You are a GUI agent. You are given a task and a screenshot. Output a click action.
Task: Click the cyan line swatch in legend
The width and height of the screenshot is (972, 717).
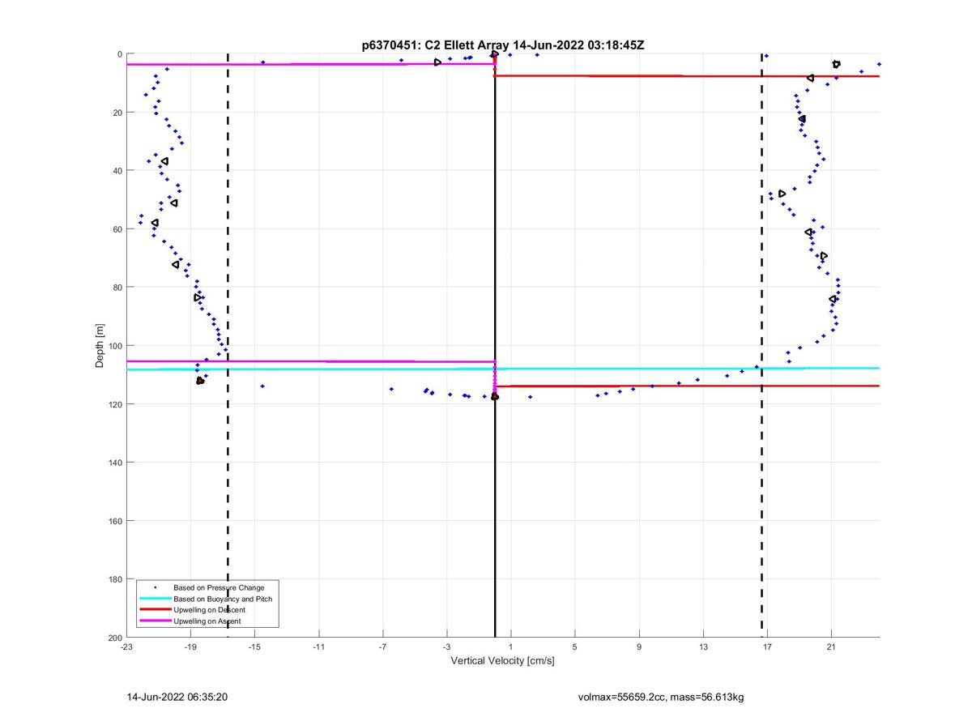155,599
